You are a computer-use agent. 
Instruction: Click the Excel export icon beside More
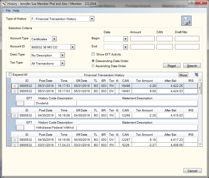tap(197, 75)
